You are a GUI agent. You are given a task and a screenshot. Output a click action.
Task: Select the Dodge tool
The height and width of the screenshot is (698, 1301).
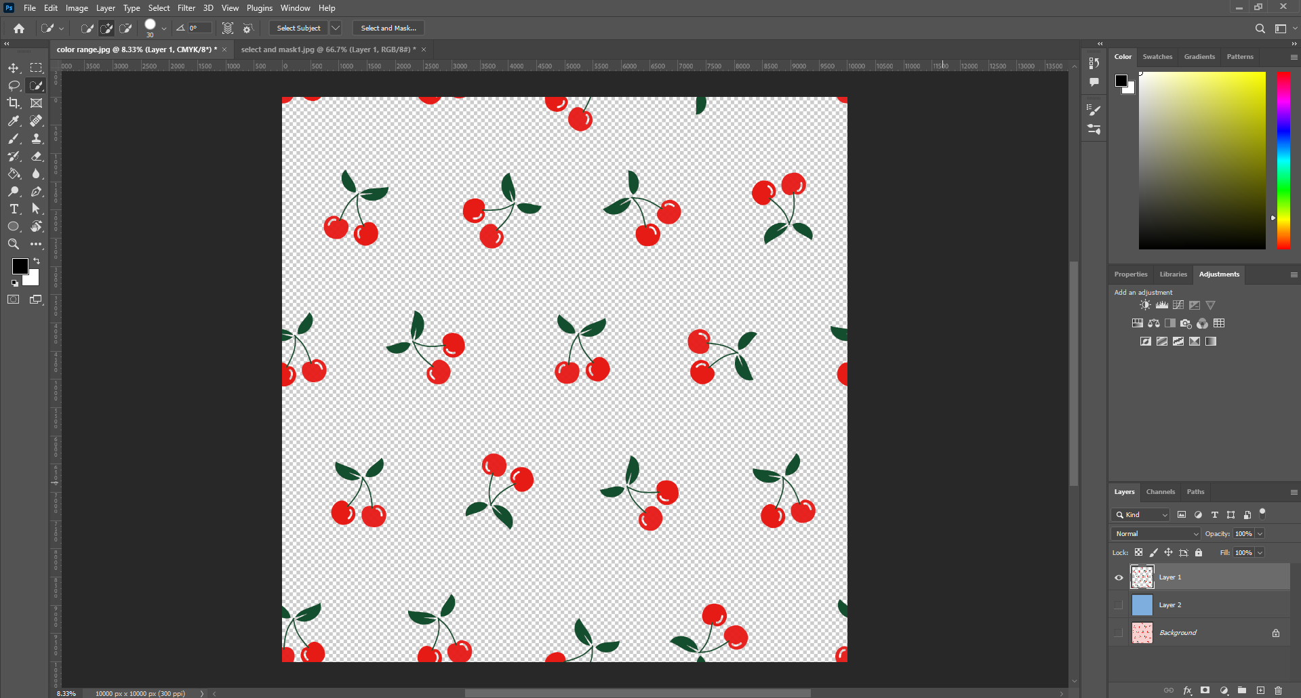coord(14,191)
